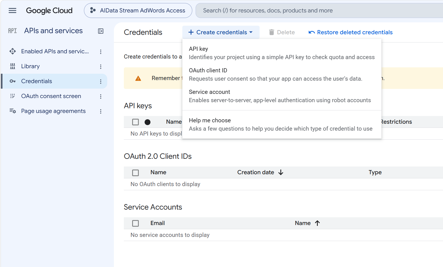Image resolution: width=443 pixels, height=267 pixels.
Task: Open the AIData Stream AdWords Access project picker
Action: pyautogui.click(x=138, y=10)
